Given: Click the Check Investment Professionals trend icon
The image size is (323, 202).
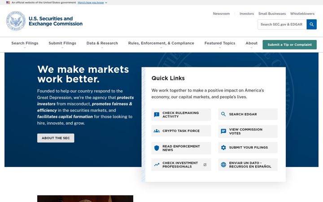Looking at the screenshot, I should (x=157, y=165).
